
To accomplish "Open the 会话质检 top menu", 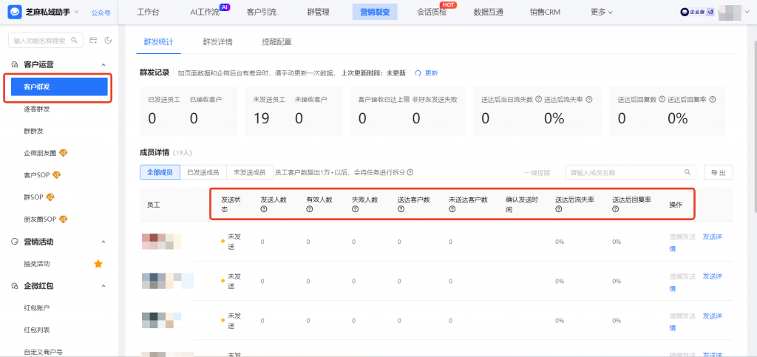I will click(432, 13).
